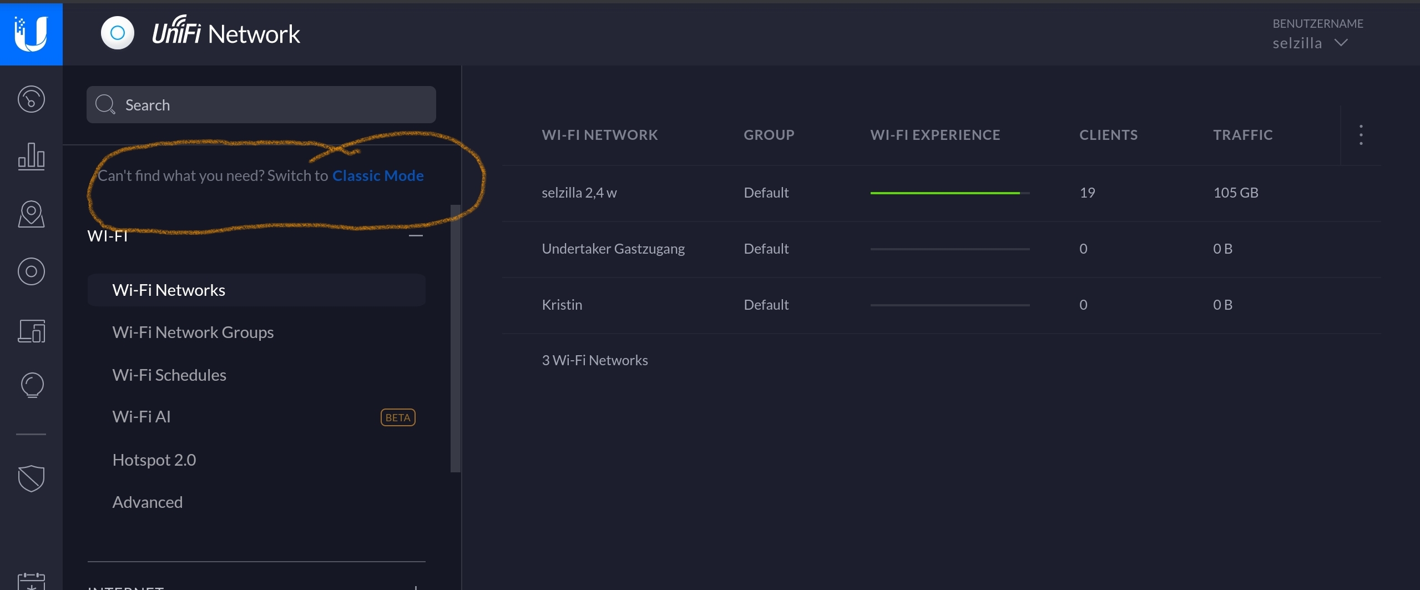This screenshot has width=1420, height=590.
Task: Open the three-dot table options menu
Action: (1361, 135)
